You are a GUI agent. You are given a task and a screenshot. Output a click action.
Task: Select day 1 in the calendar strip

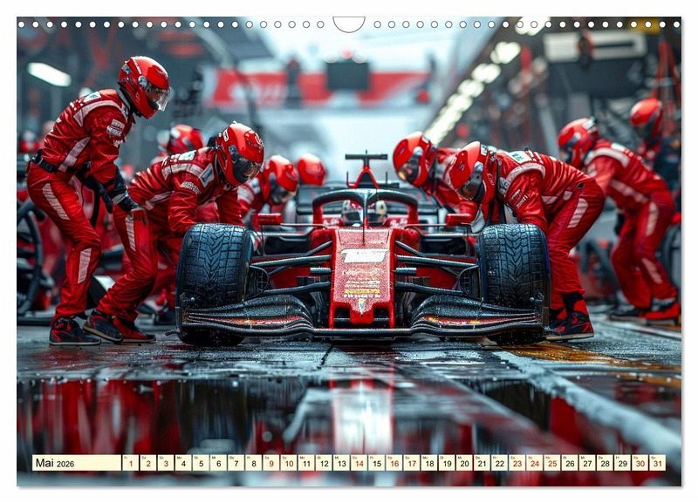coord(130,463)
